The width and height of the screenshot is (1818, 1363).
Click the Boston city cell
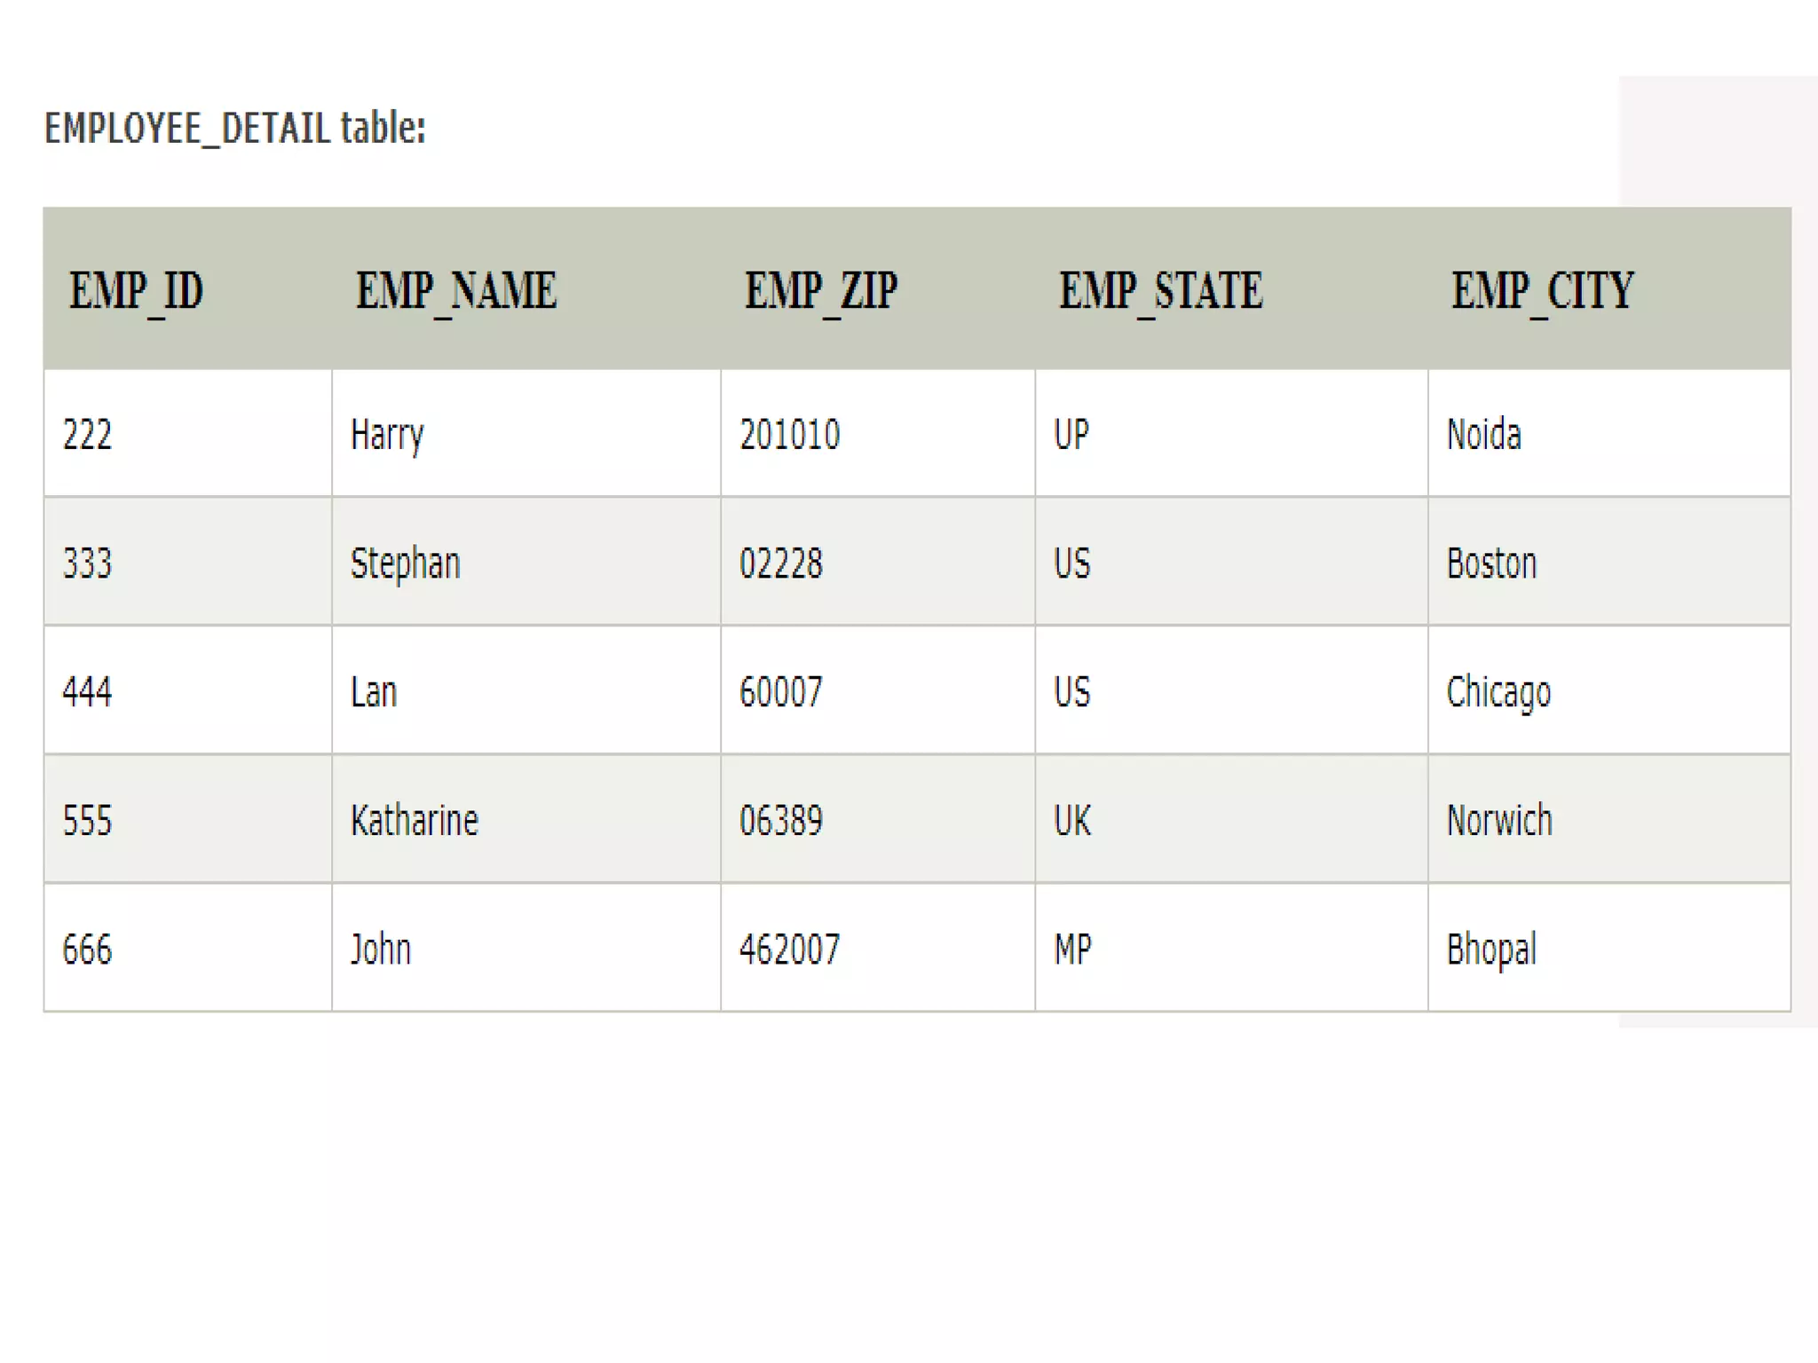click(1609, 562)
